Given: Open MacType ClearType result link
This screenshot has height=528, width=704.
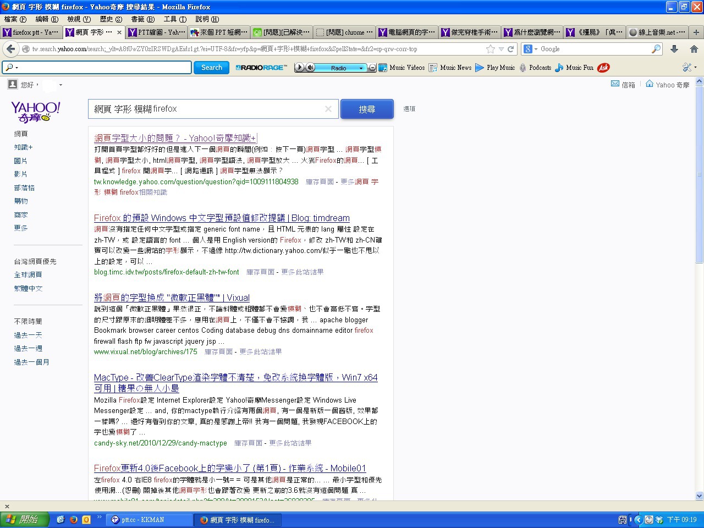Looking at the screenshot, I should (x=235, y=383).
